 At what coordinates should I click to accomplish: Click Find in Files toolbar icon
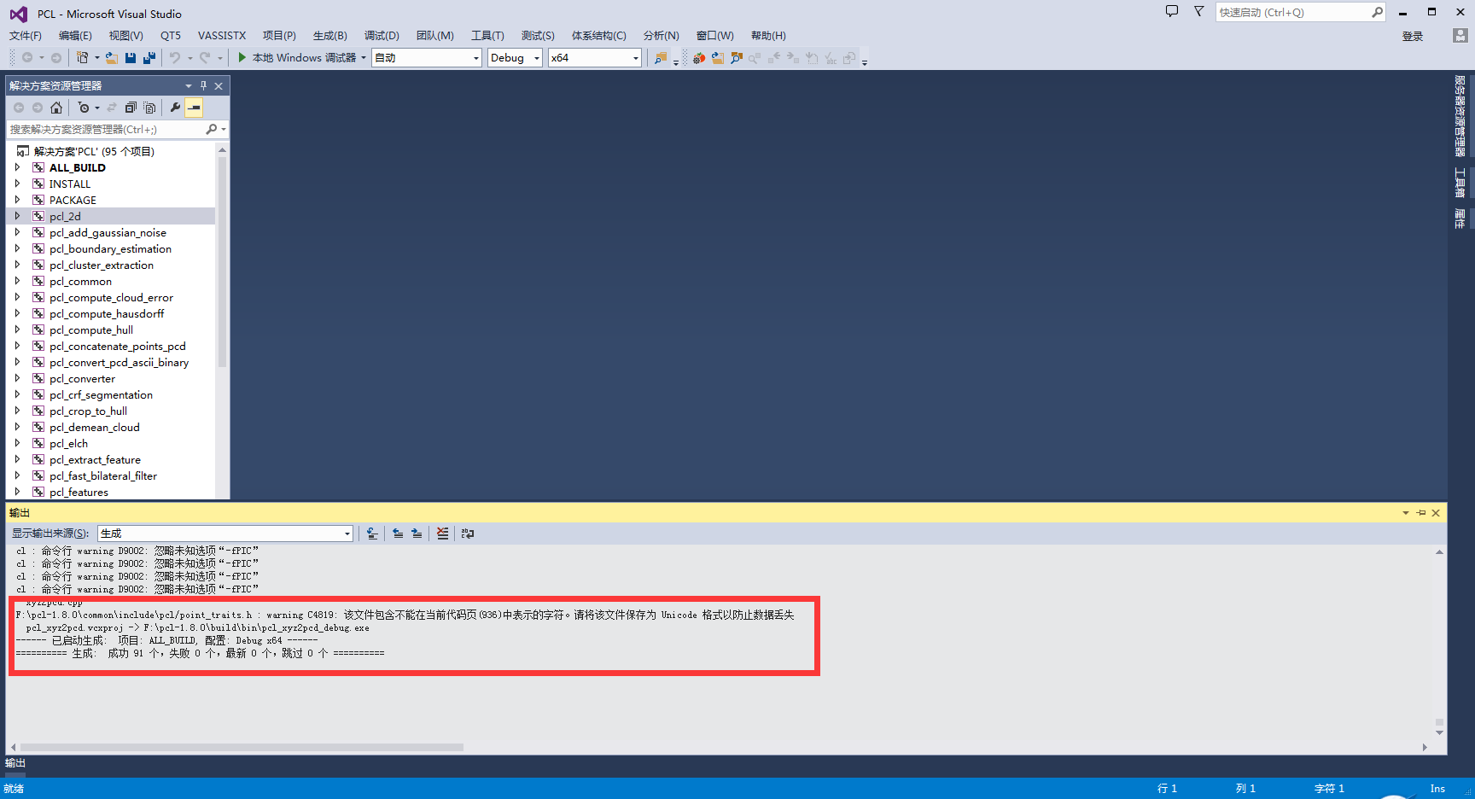click(x=661, y=57)
